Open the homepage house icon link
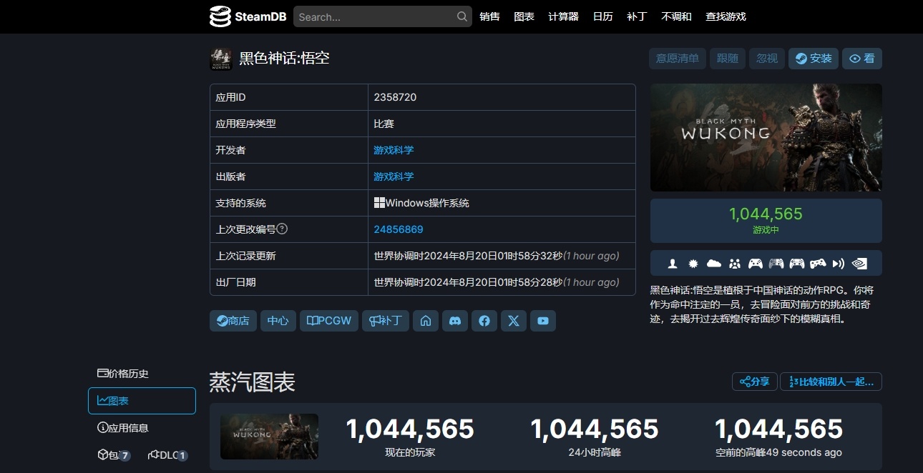The height and width of the screenshot is (473, 923). pos(425,321)
